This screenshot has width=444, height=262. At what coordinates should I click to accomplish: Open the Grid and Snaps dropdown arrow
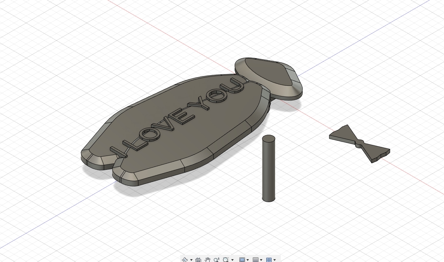point(261,260)
